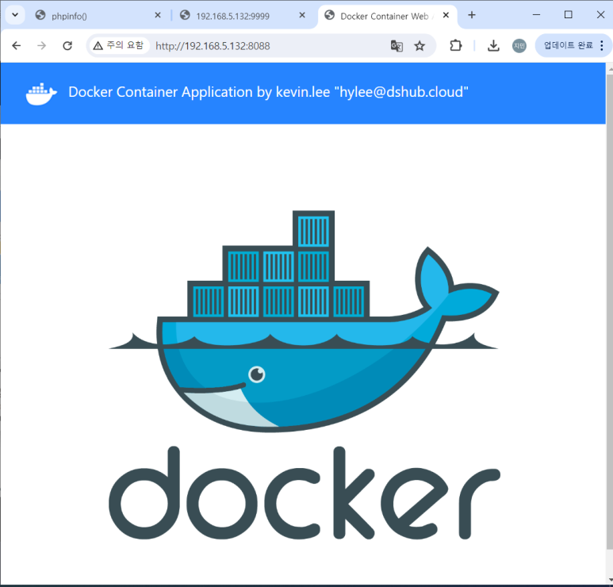The width and height of the screenshot is (613, 587).
Task: Go forward to the next page
Action: pyautogui.click(x=42, y=46)
